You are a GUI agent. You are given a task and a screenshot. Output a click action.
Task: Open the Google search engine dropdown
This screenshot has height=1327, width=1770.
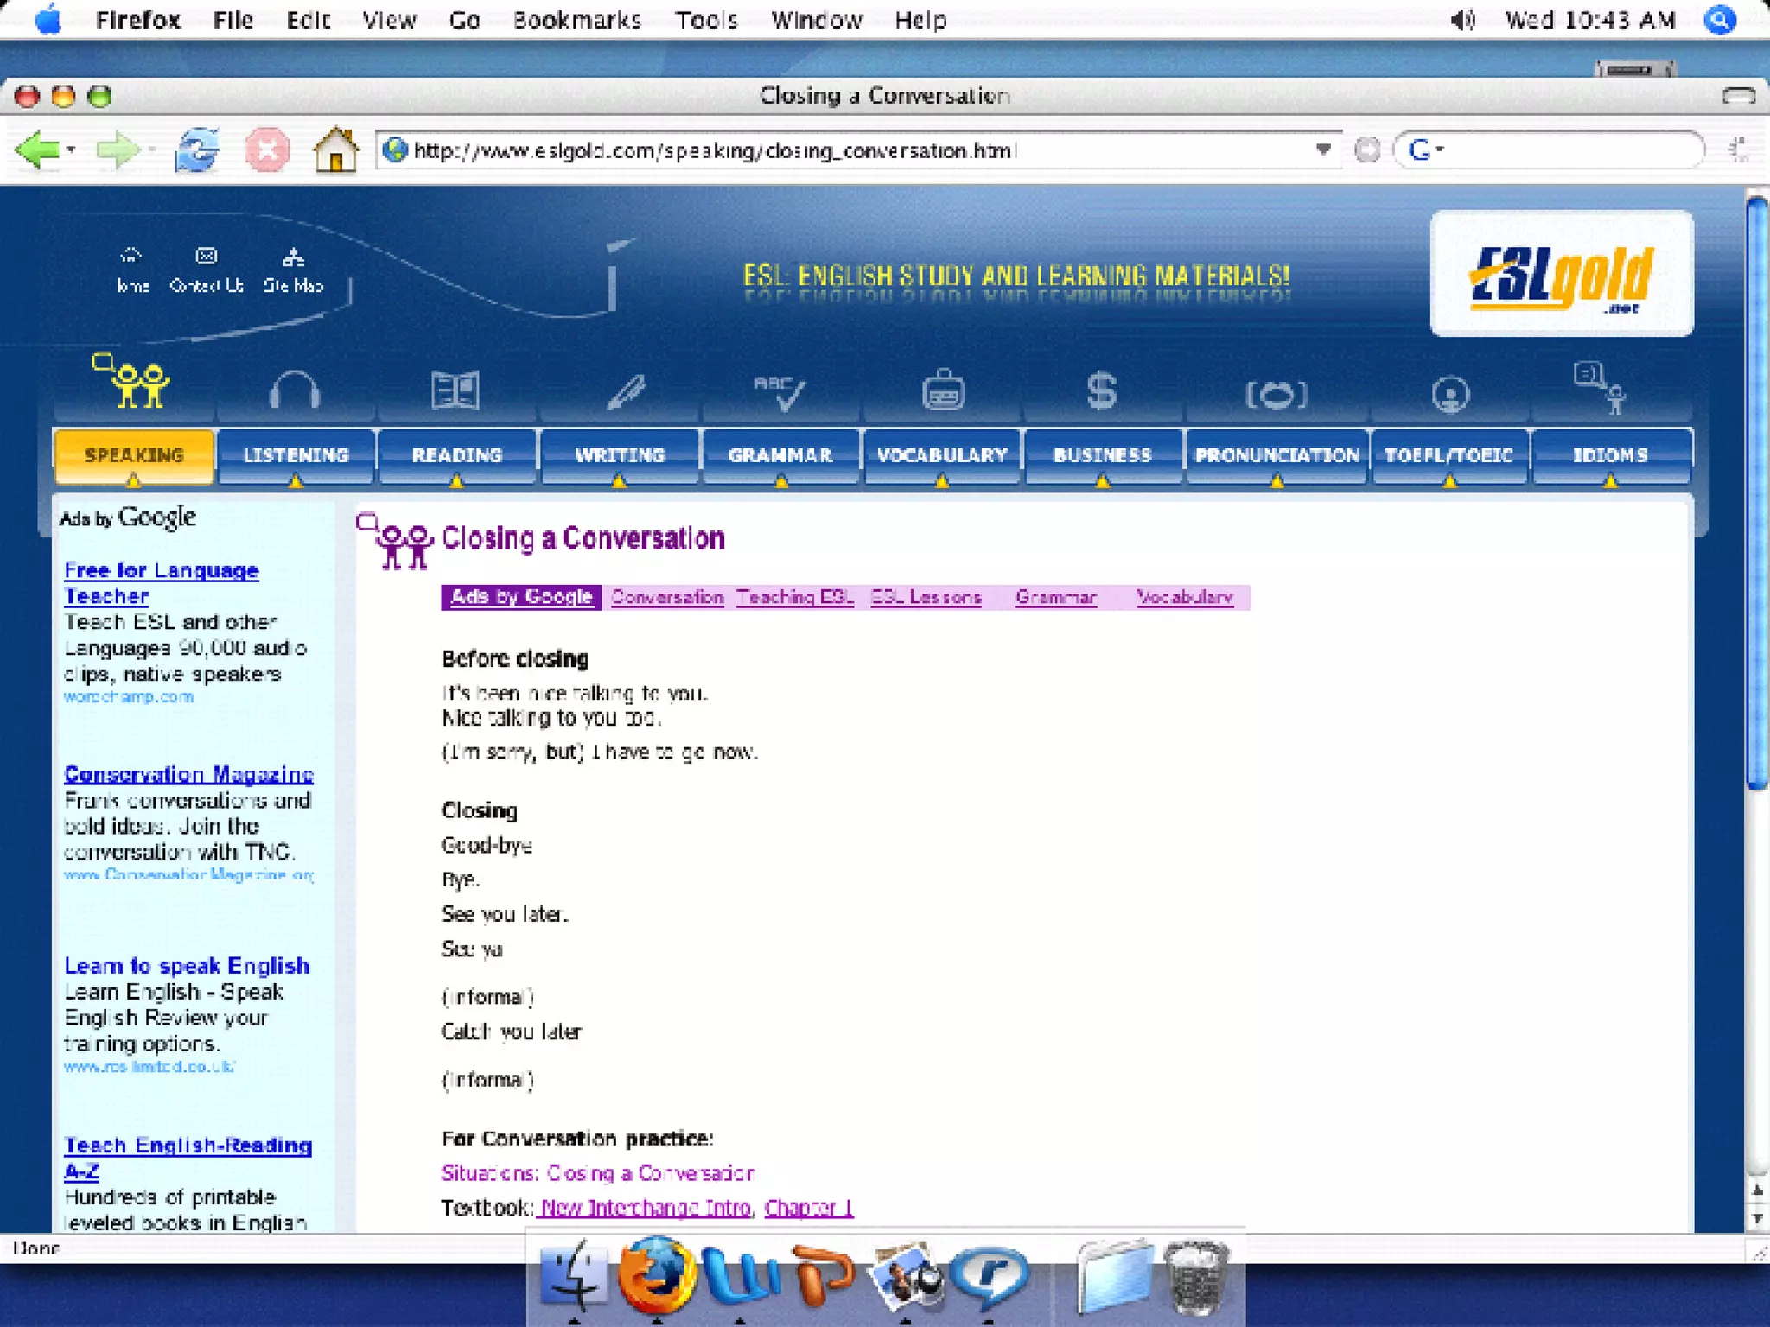click(x=1426, y=150)
